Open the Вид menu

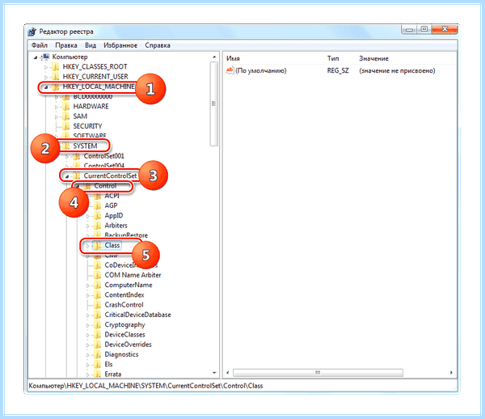coord(91,45)
